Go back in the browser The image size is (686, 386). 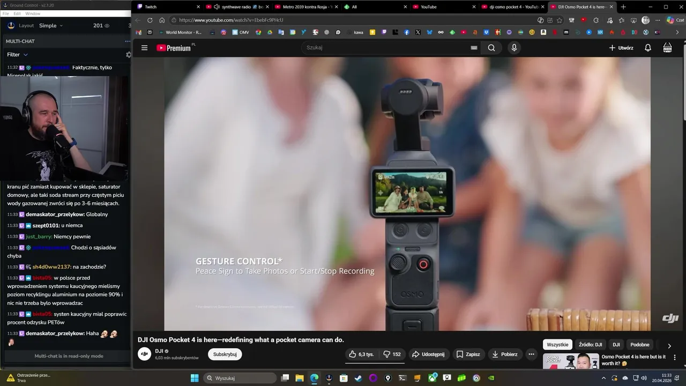[138, 20]
